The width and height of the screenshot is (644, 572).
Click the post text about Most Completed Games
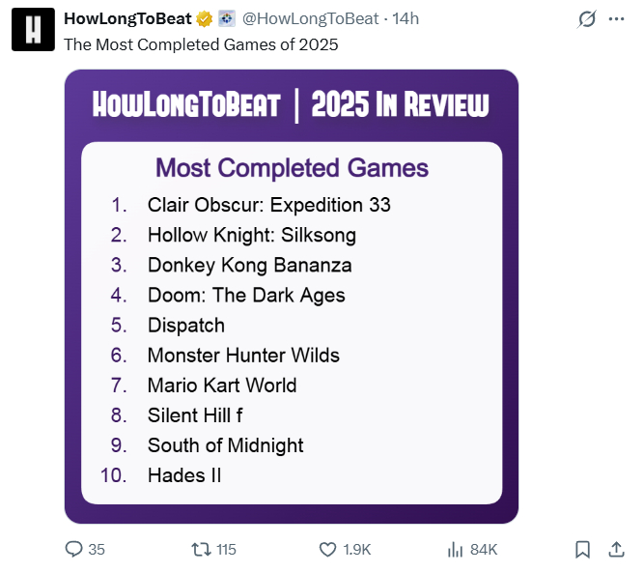pos(201,44)
